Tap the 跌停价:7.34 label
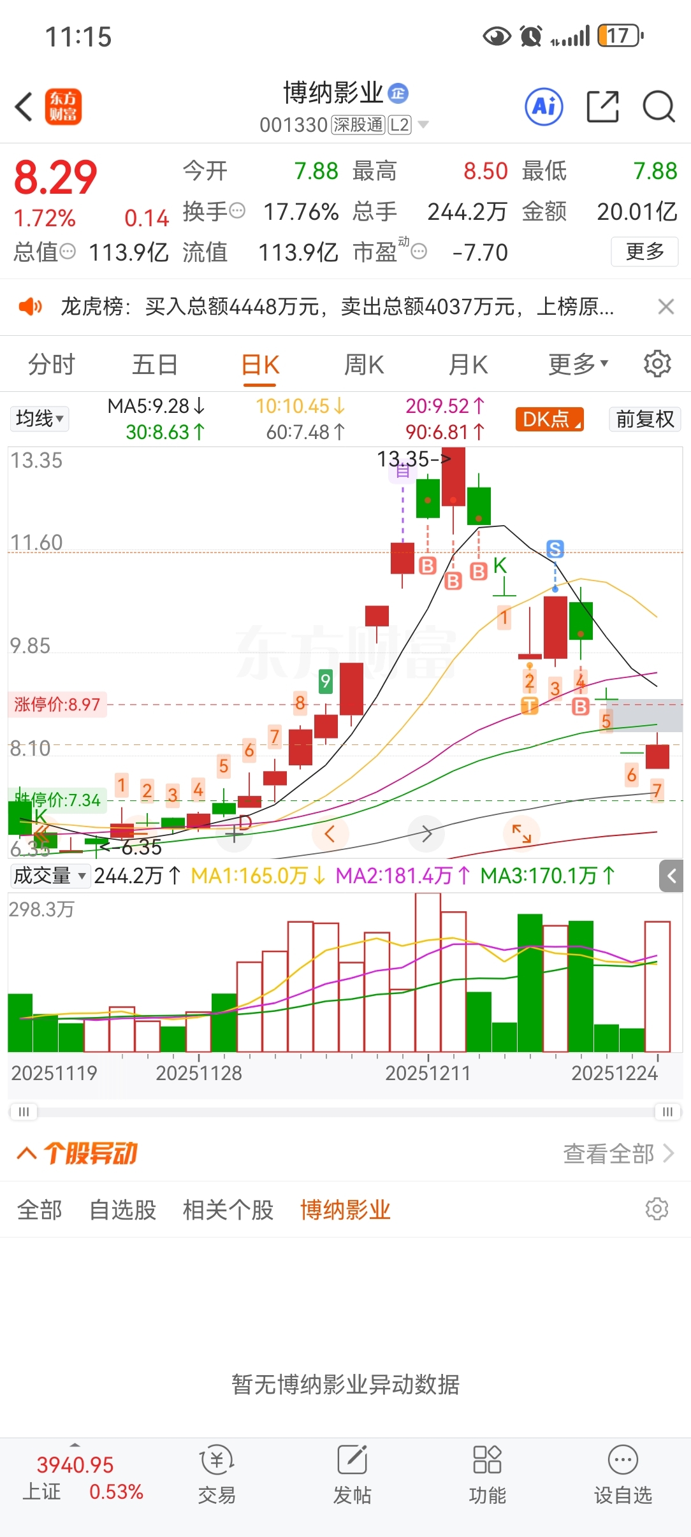691x1537 pixels. 57,800
